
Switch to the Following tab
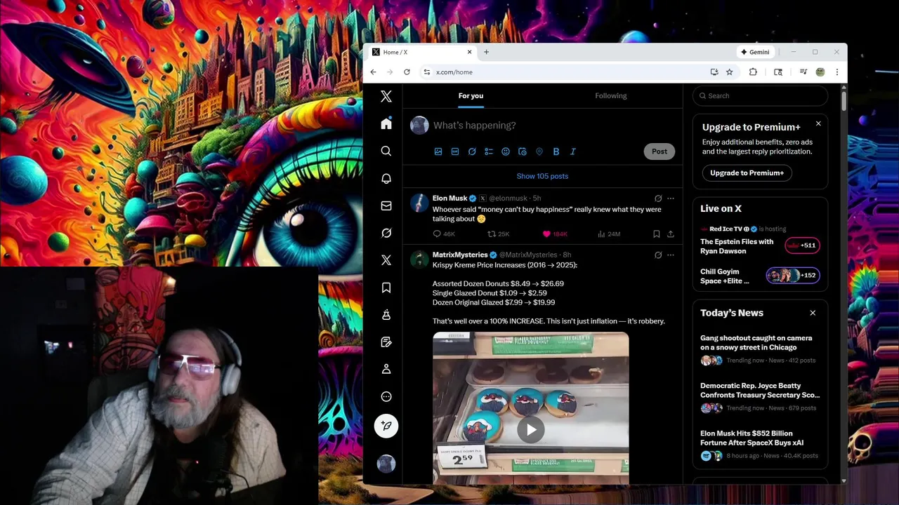pyautogui.click(x=611, y=96)
